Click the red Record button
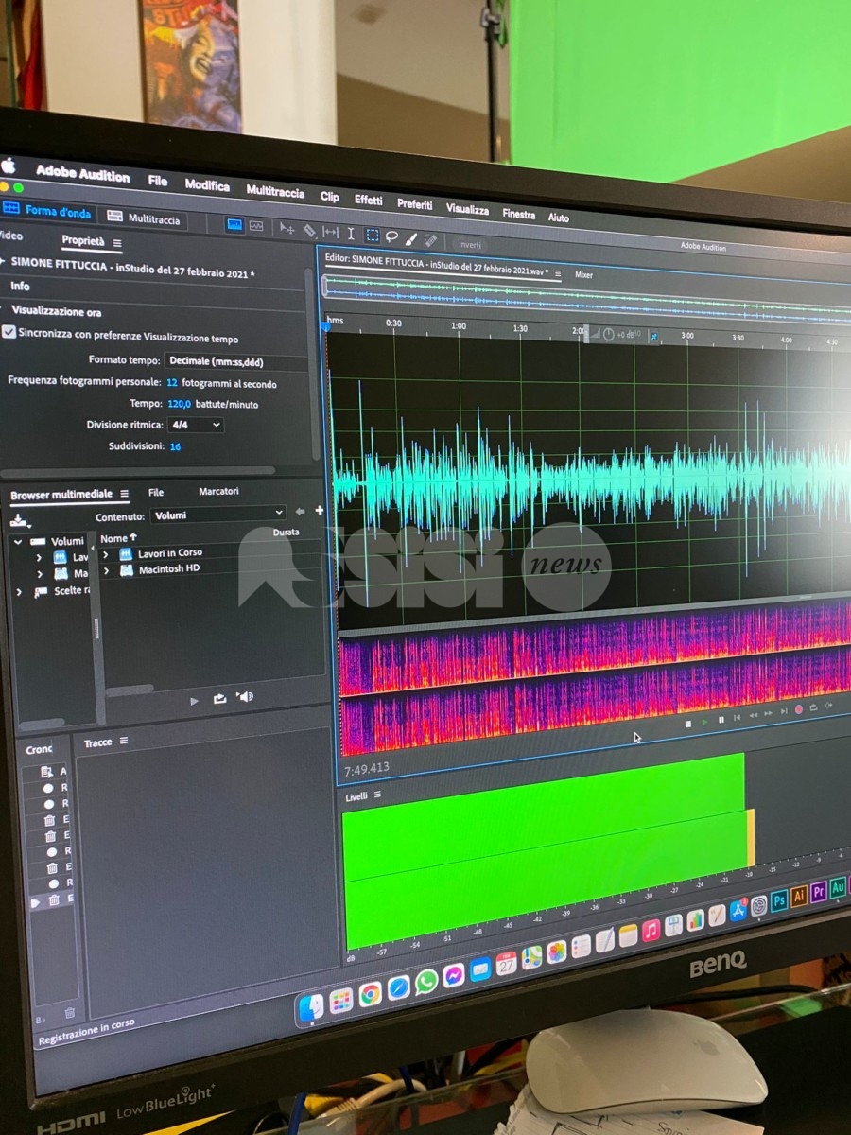The image size is (851, 1135). [799, 709]
